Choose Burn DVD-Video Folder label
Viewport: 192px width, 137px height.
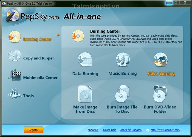click(160, 109)
